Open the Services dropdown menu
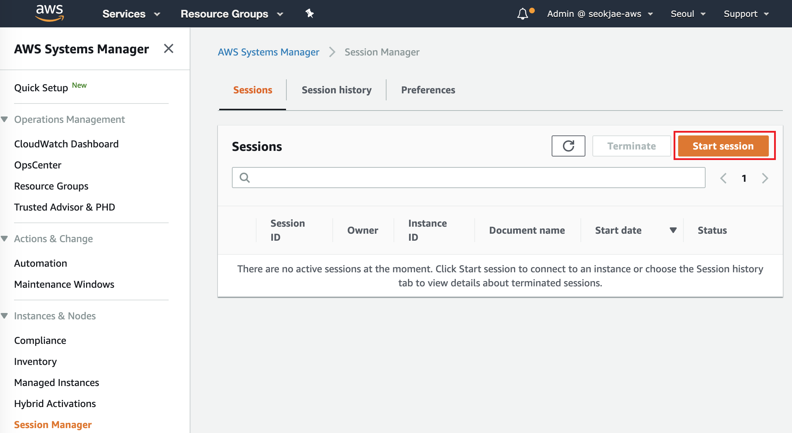Image resolution: width=792 pixels, height=433 pixels. pyautogui.click(x=131, y=14)
